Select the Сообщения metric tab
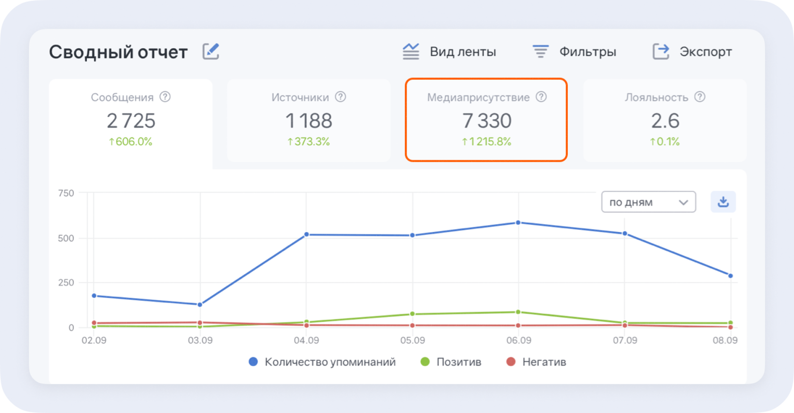The width and height of the screenshot is (794, 413). [x=130, y=121]
